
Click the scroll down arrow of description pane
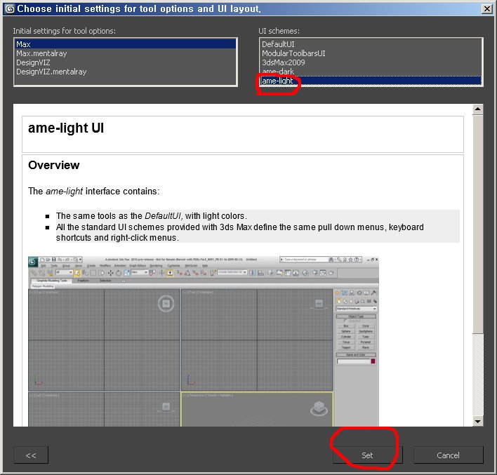point(478,421)
